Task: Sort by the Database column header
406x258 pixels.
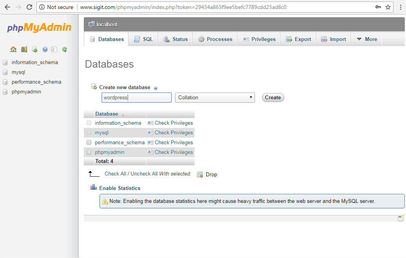Action: click(x=106, y=114)
